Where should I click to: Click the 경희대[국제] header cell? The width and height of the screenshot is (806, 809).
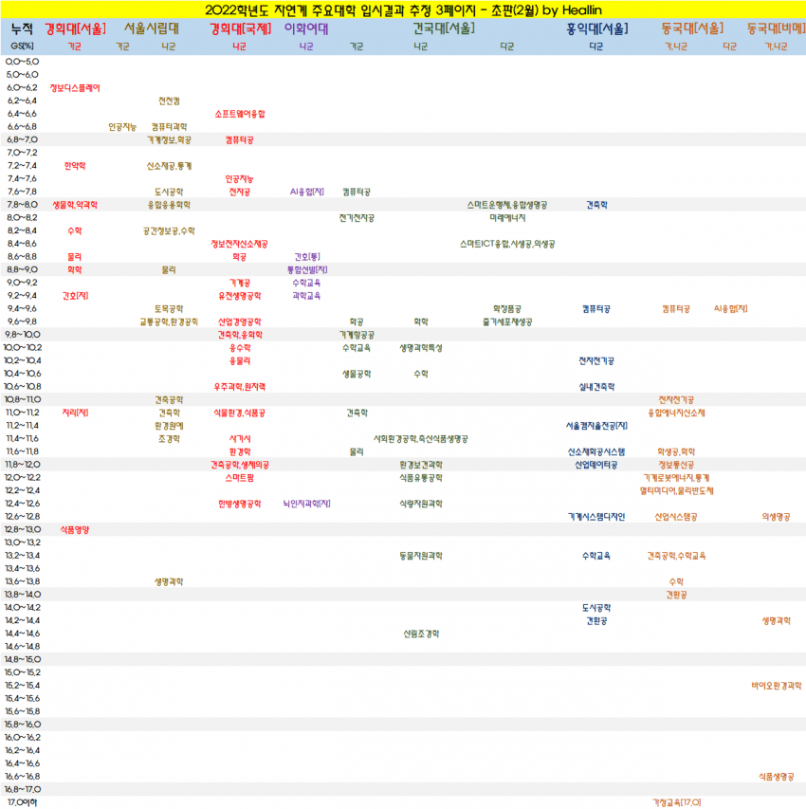point(240,28)
